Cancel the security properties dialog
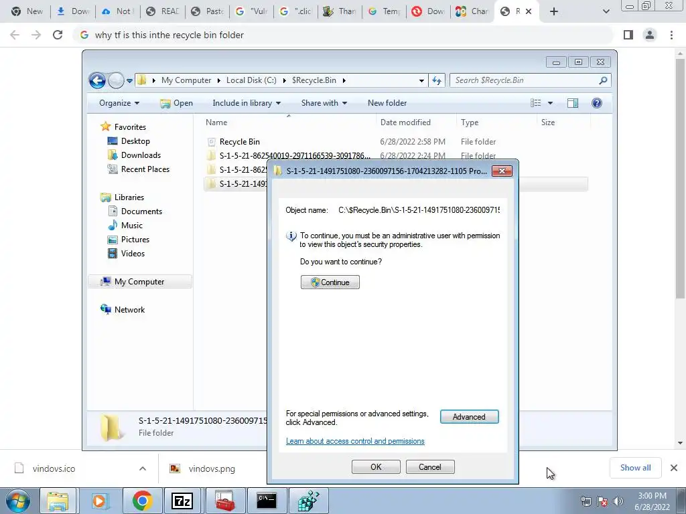 point(429,466)
